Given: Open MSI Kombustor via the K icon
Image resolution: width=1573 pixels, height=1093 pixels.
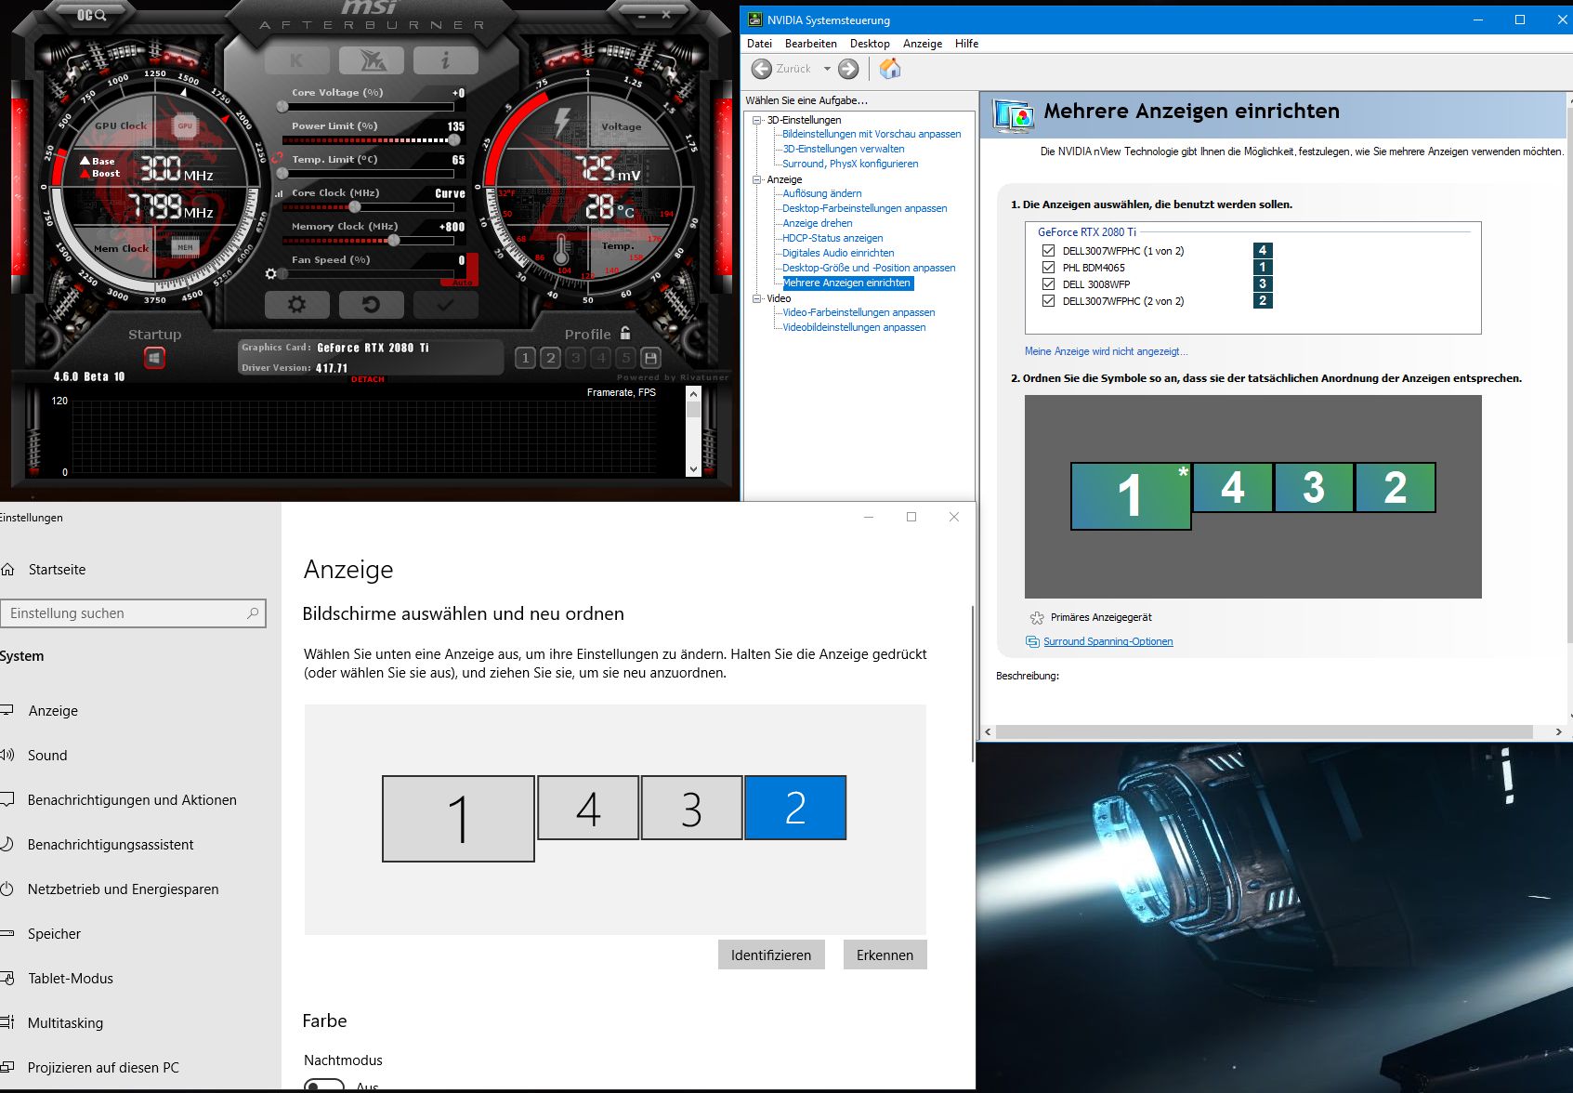Looking at the screenshot, I should 295,60.
